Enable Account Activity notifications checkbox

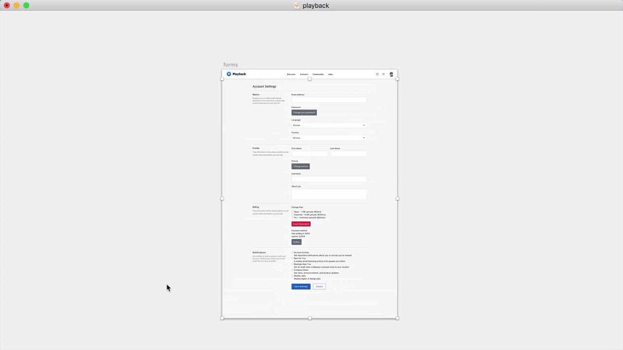click(x=293, y=253)
